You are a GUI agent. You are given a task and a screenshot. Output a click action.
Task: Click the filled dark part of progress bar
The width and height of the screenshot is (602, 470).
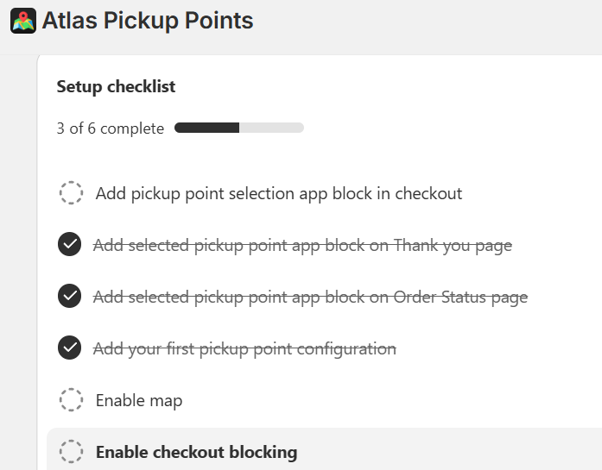(x=206, y=128)
